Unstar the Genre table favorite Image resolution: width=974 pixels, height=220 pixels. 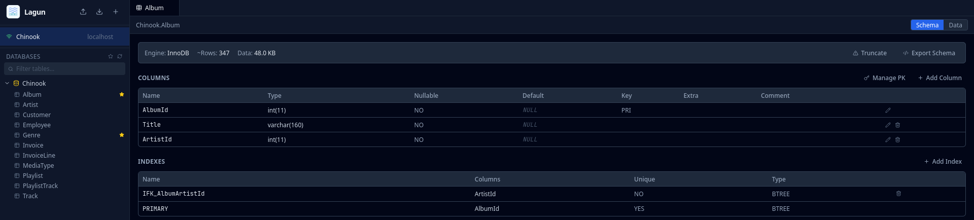coord(122,135)
